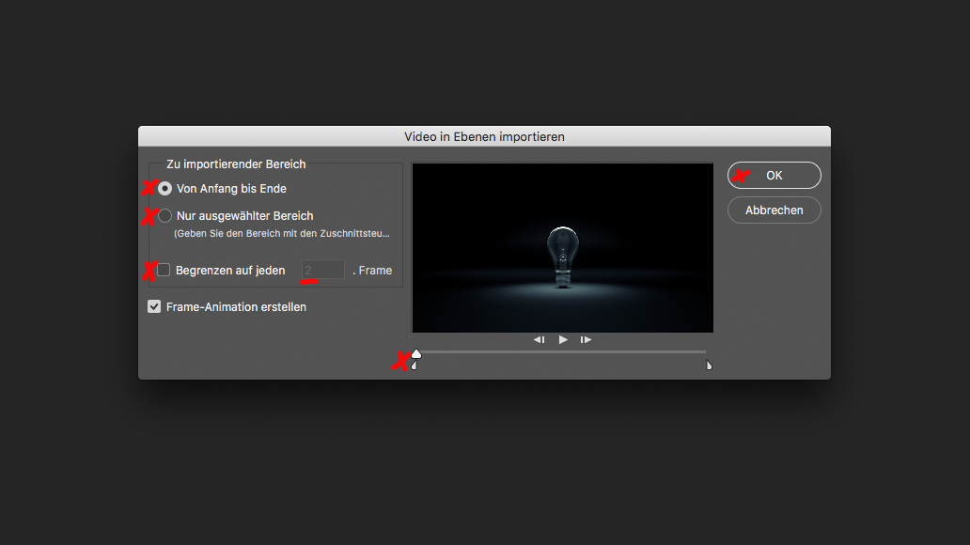Click the light bulb video preview
This screenshot has width=970, height=545.
(x=562, y=248)
